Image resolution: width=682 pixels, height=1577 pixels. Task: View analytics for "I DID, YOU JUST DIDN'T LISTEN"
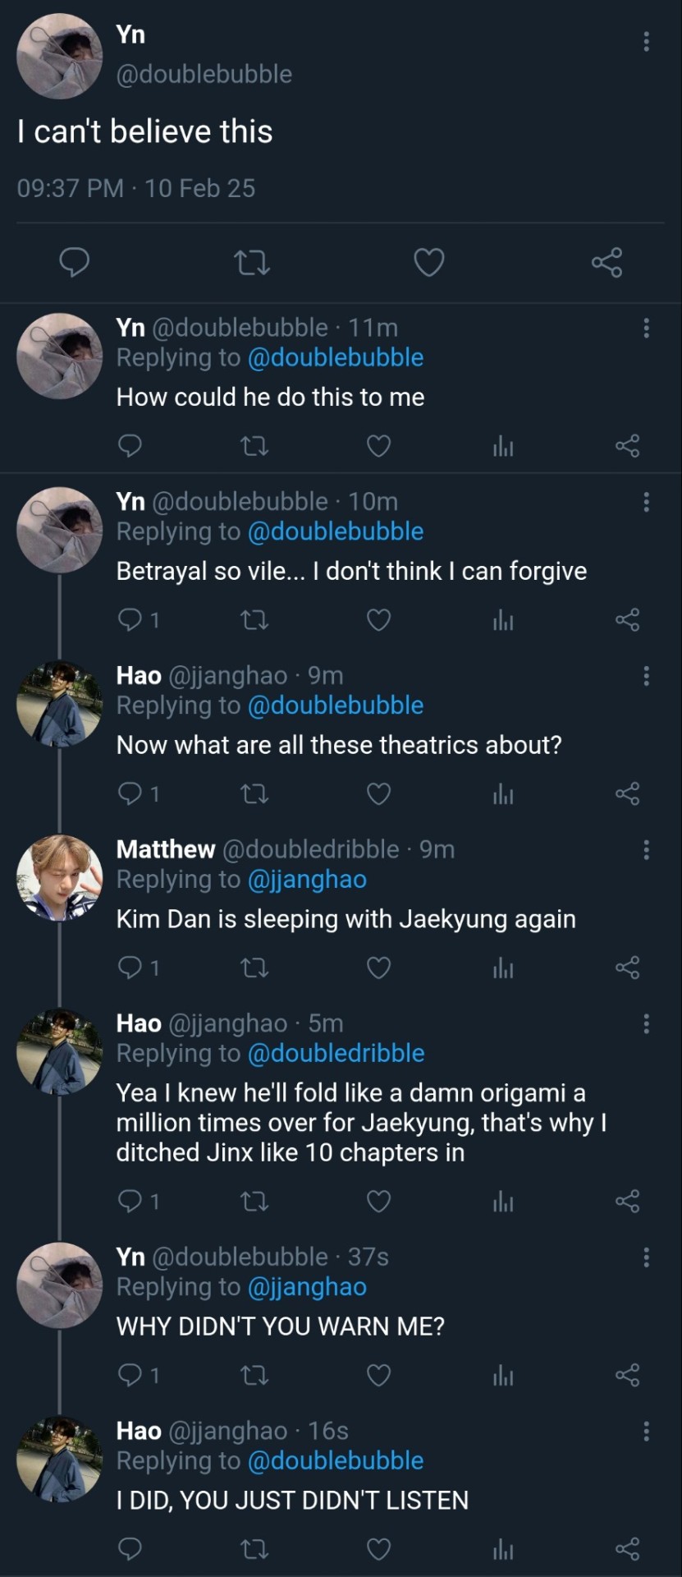pos(503,1550)
